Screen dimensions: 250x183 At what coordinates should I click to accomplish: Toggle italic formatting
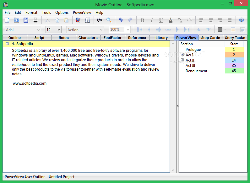click(x=152, y=20)
